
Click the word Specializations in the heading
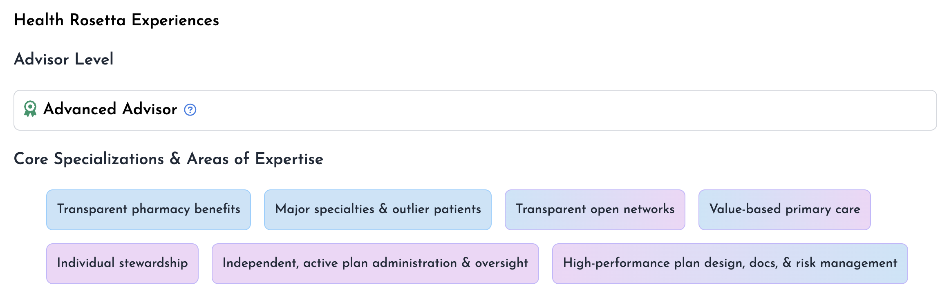click(x=109, y=159)
